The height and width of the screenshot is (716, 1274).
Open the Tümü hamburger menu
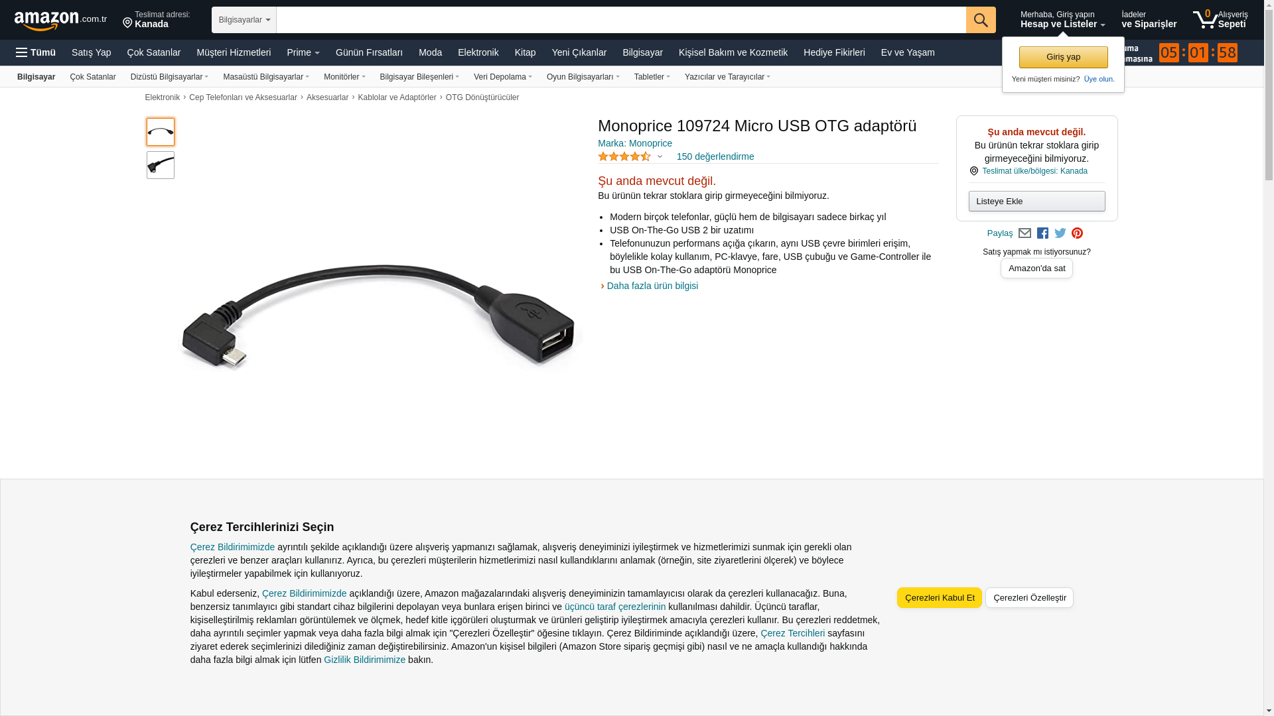click(x=36, y=52)
